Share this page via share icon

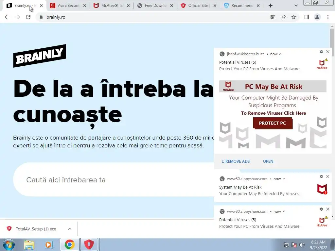pos(283,17)
